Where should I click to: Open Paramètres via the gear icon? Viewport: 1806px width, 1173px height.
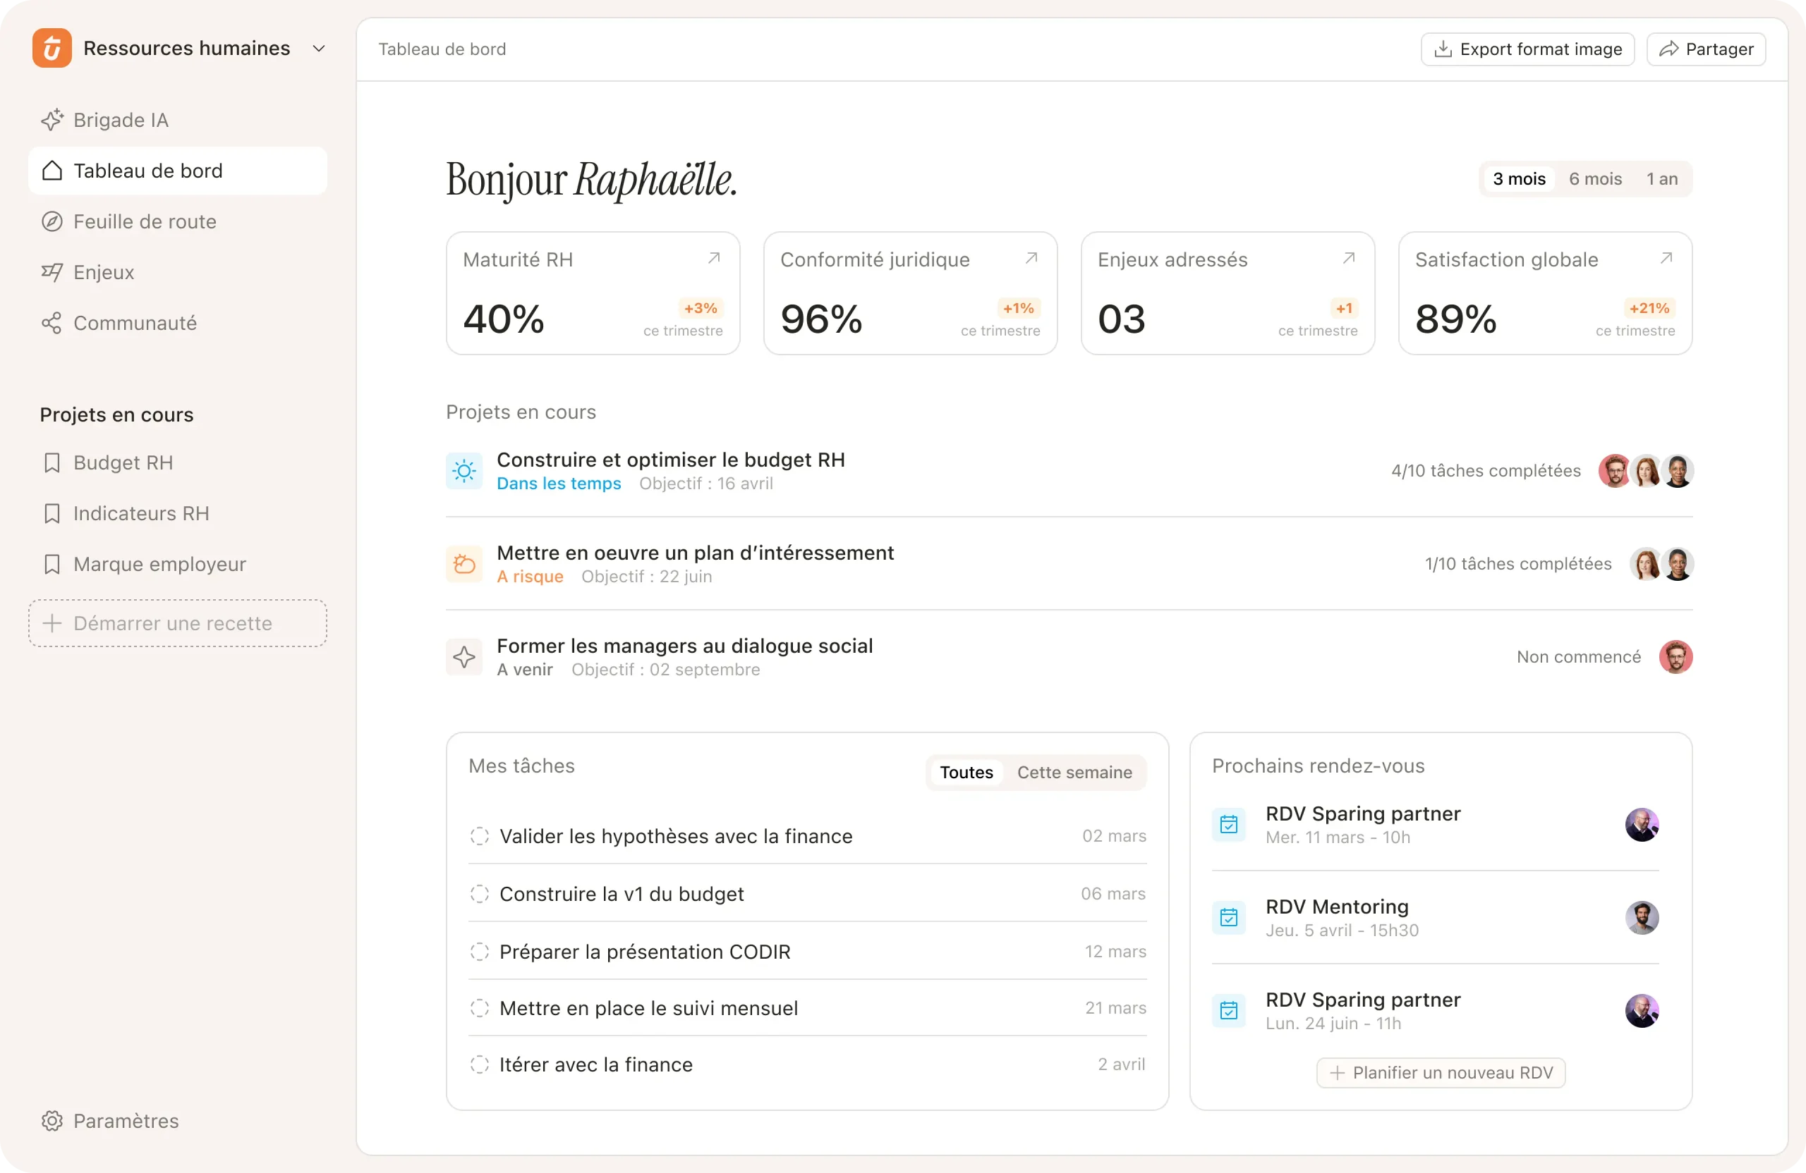51,1121
